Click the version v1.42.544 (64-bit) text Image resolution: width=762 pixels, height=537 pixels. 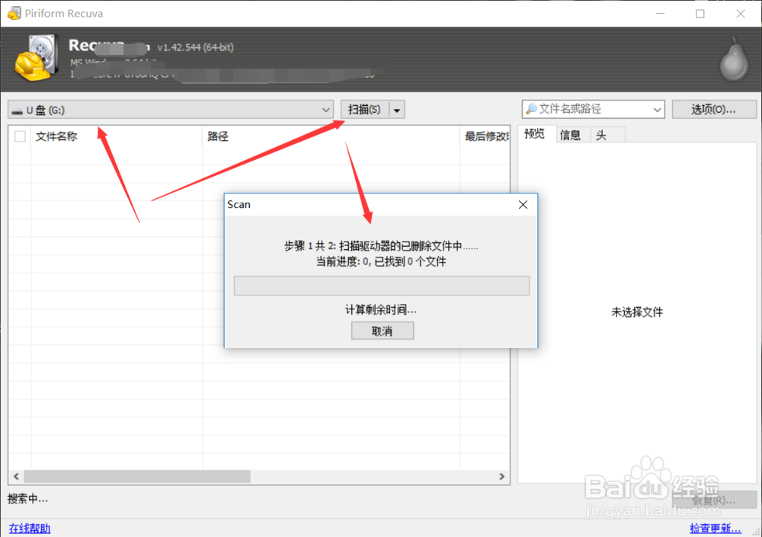point(195,47)
